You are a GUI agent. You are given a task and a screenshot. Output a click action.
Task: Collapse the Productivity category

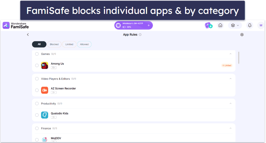pos(231,103)
